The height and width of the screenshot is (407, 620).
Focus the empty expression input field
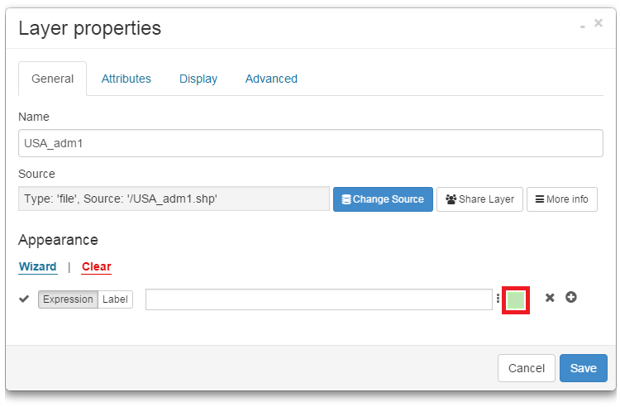pyautogui.click(x=319, y=299)
